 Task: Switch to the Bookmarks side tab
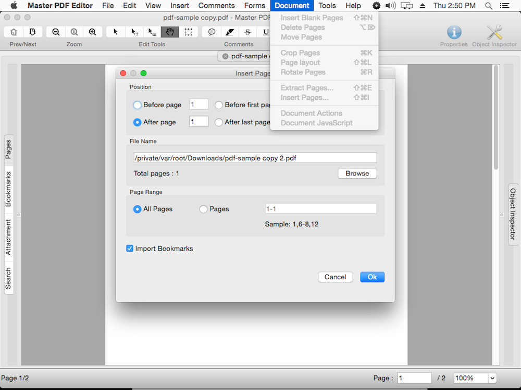point(9,189)
